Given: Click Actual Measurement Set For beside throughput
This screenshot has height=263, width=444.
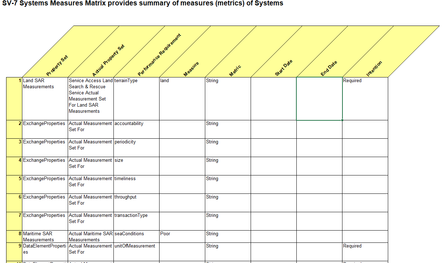Looking at the screenshot, I should (x=91, y=203).
